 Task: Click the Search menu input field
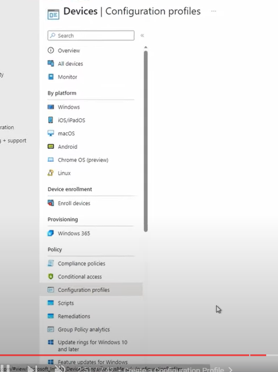coord(91,35)
